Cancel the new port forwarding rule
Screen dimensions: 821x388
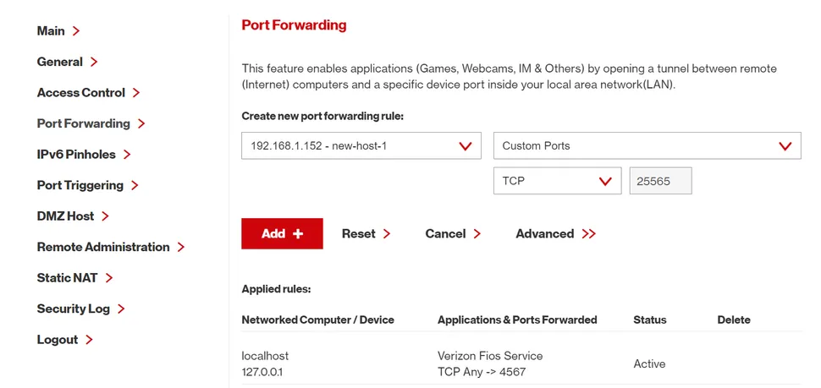[453, 234]
